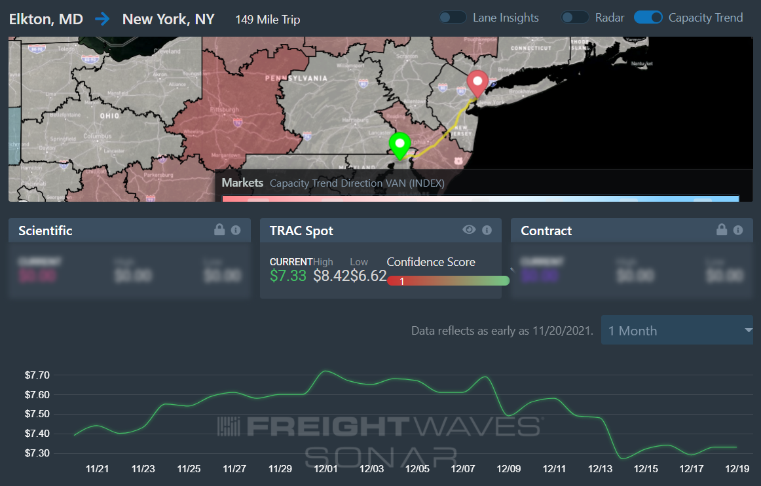Viewport: 761px width, 486px height.
Task: Toggle eye icon in TRAC Spot header
Action: (x=469, y=230)
